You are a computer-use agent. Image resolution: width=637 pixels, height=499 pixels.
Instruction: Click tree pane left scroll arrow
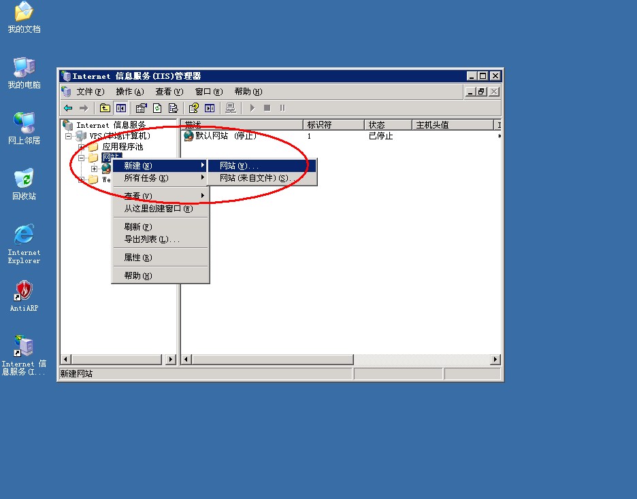[66, 360]
